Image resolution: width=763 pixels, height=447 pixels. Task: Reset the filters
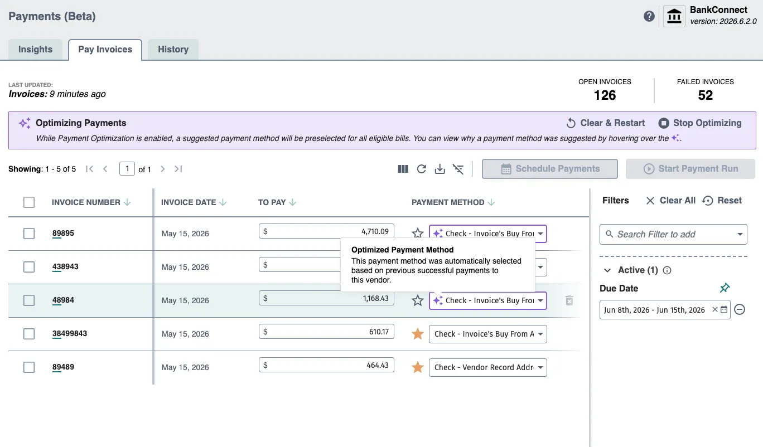coord(722,200)
